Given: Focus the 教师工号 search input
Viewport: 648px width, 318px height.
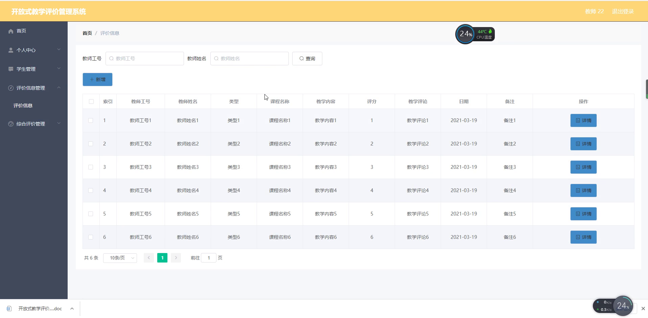Looking at the screenshot, I should point(145,59).
